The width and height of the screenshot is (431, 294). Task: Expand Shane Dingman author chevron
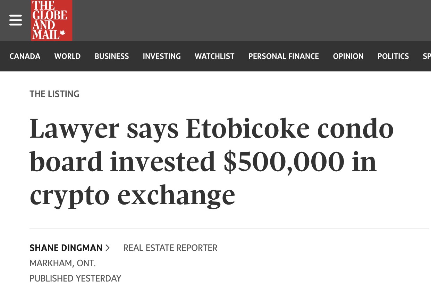pos(108,248)
